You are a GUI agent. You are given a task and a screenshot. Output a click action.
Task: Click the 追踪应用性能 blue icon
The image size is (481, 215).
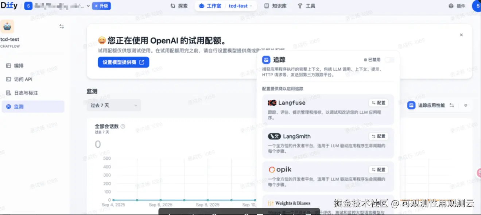coord(411,105)
